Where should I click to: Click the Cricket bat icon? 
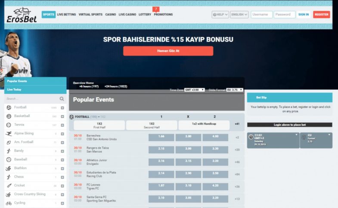pos(9,186)
